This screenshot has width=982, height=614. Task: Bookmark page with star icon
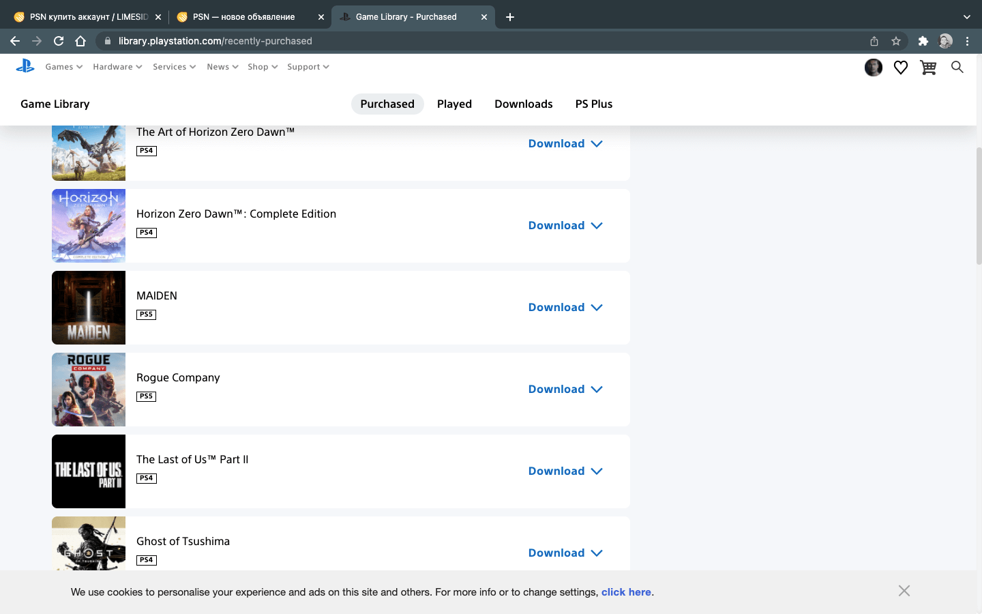coord(896,41)
